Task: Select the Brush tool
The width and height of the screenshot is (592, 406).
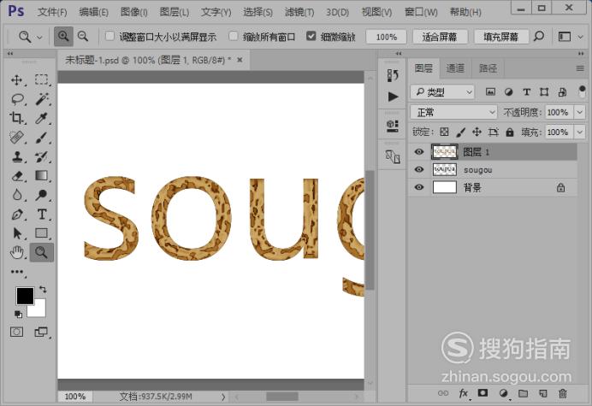Action: [42, 138]
